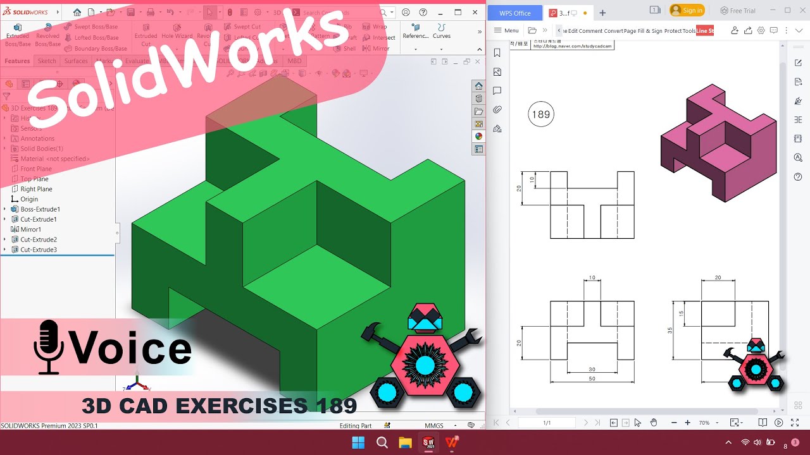
Task: Click the SolidWorks Home icon
Action: tap(77, 12)
